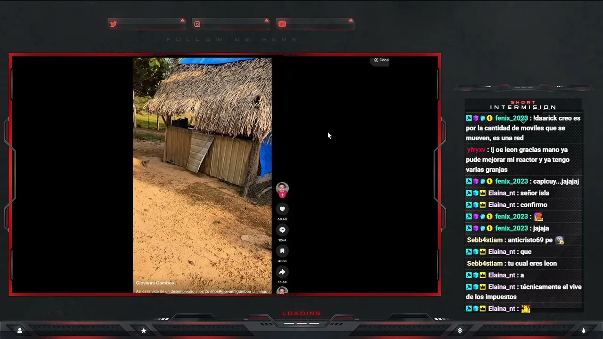603x339 pixels.
Task: Follow the creator with the red plus badge
Action: [x=282, y=195]
